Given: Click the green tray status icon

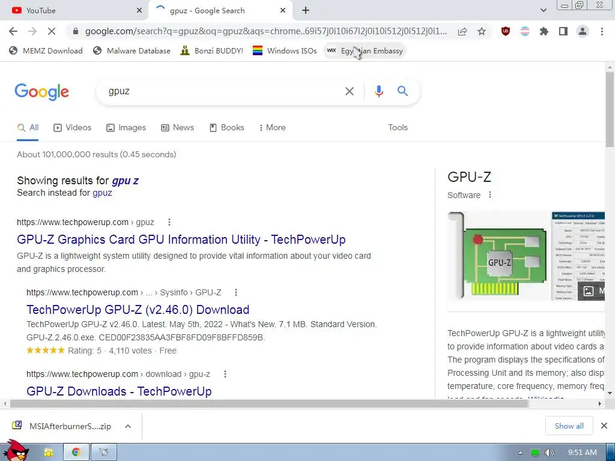Looking at the screenshot, I should coord(535,453).
